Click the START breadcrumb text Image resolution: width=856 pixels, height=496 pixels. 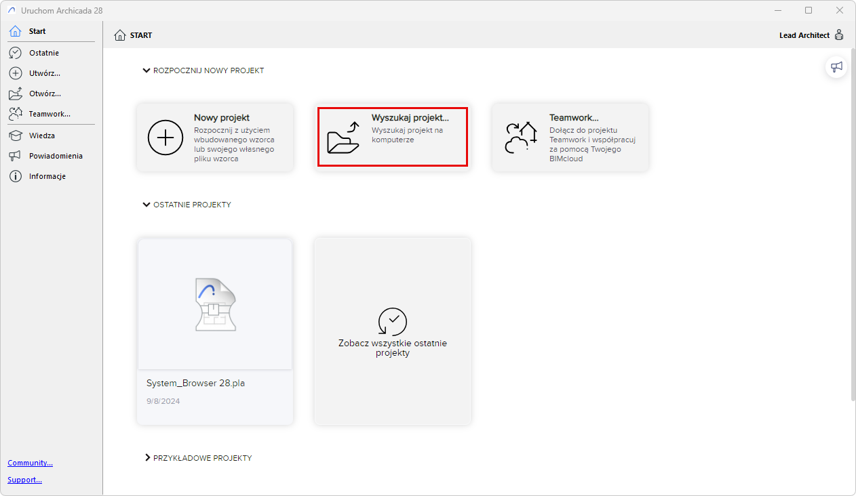(x=141, y=35)
